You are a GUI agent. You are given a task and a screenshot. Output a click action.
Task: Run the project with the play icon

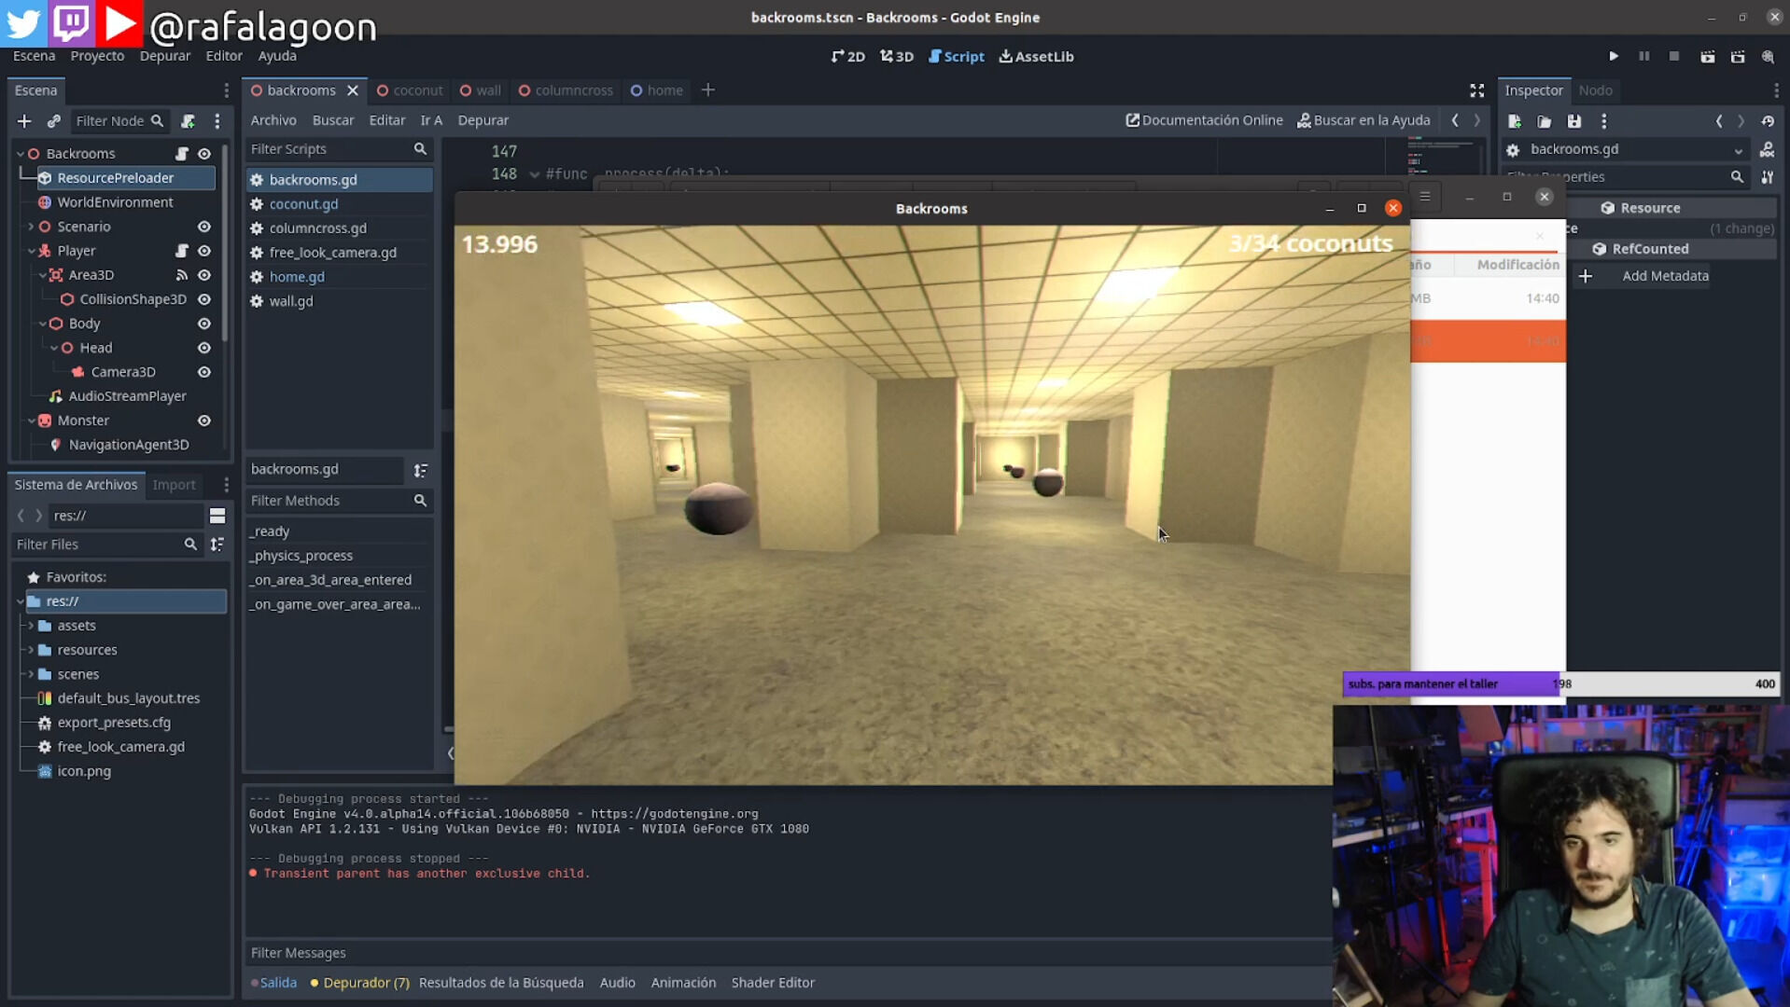click(x=1613, y=57)
